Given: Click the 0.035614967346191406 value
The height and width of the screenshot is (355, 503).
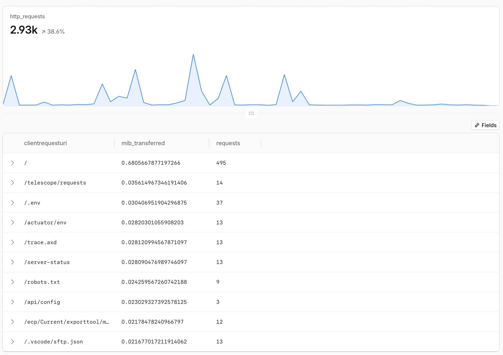Looking at the screenshot, I should click(154, 183).
